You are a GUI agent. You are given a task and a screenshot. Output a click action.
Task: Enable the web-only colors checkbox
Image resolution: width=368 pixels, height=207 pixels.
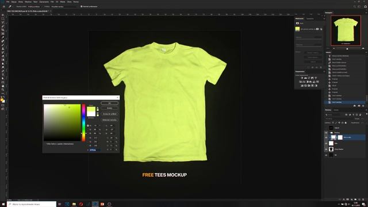[45, 144]
